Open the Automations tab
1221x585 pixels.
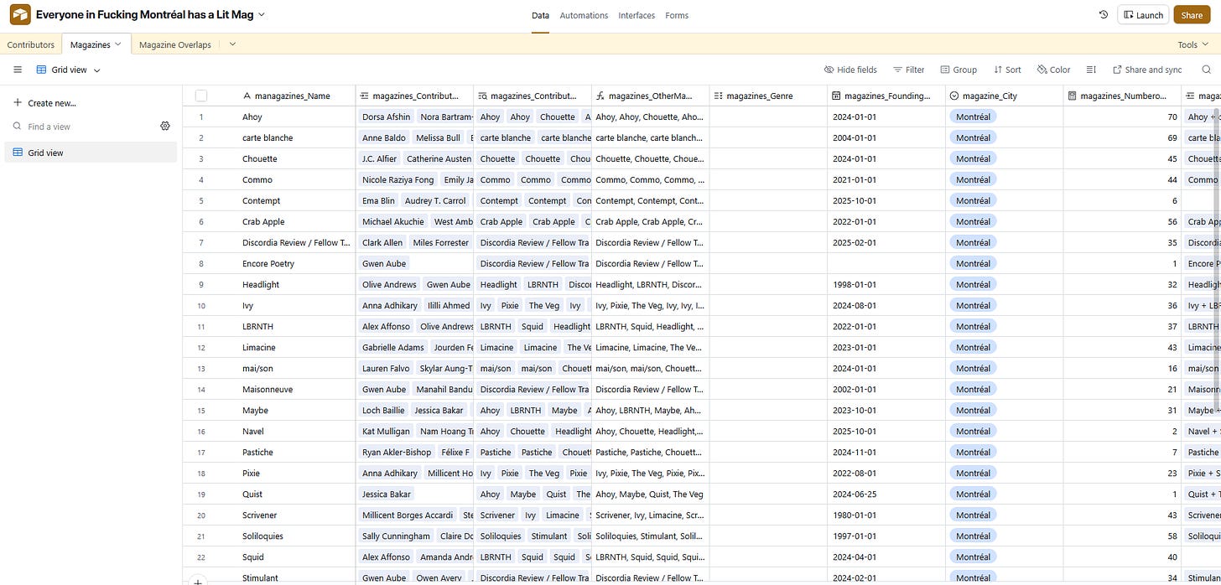[x=584, y=15]
